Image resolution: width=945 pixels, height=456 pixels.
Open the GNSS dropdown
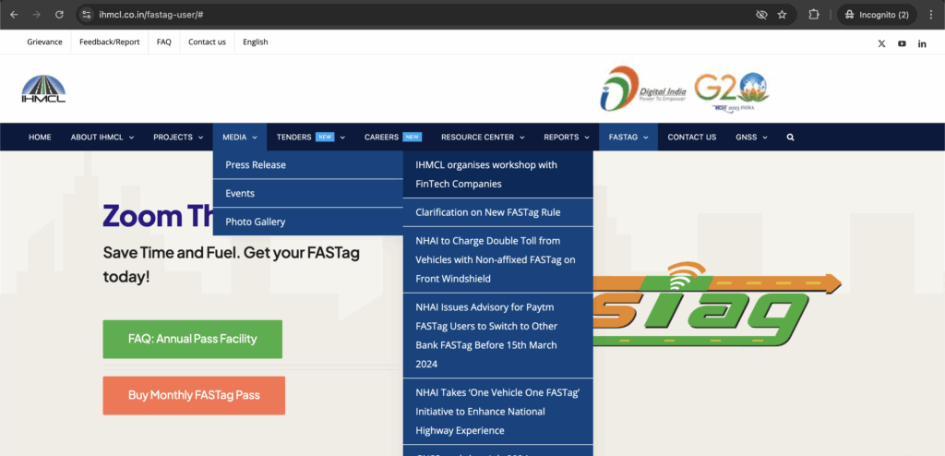point(751,138)
